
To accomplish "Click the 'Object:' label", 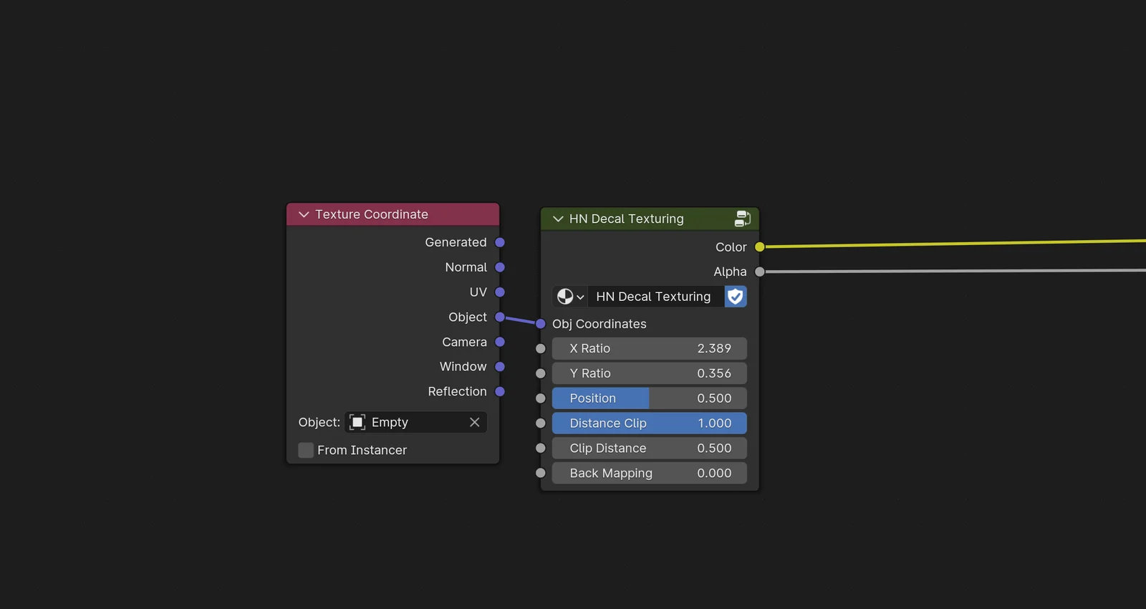I will click(319, 423).
